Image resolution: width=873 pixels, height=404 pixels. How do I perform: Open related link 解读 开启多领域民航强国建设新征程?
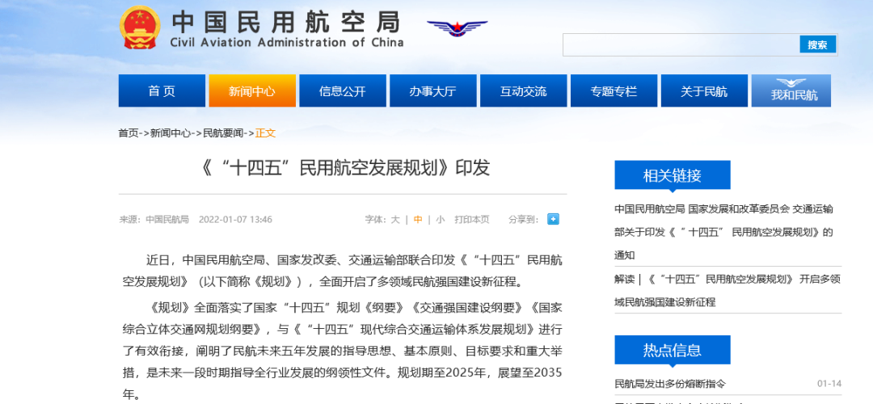point(727,291)
